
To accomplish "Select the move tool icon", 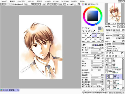I will tap(83, 31).
